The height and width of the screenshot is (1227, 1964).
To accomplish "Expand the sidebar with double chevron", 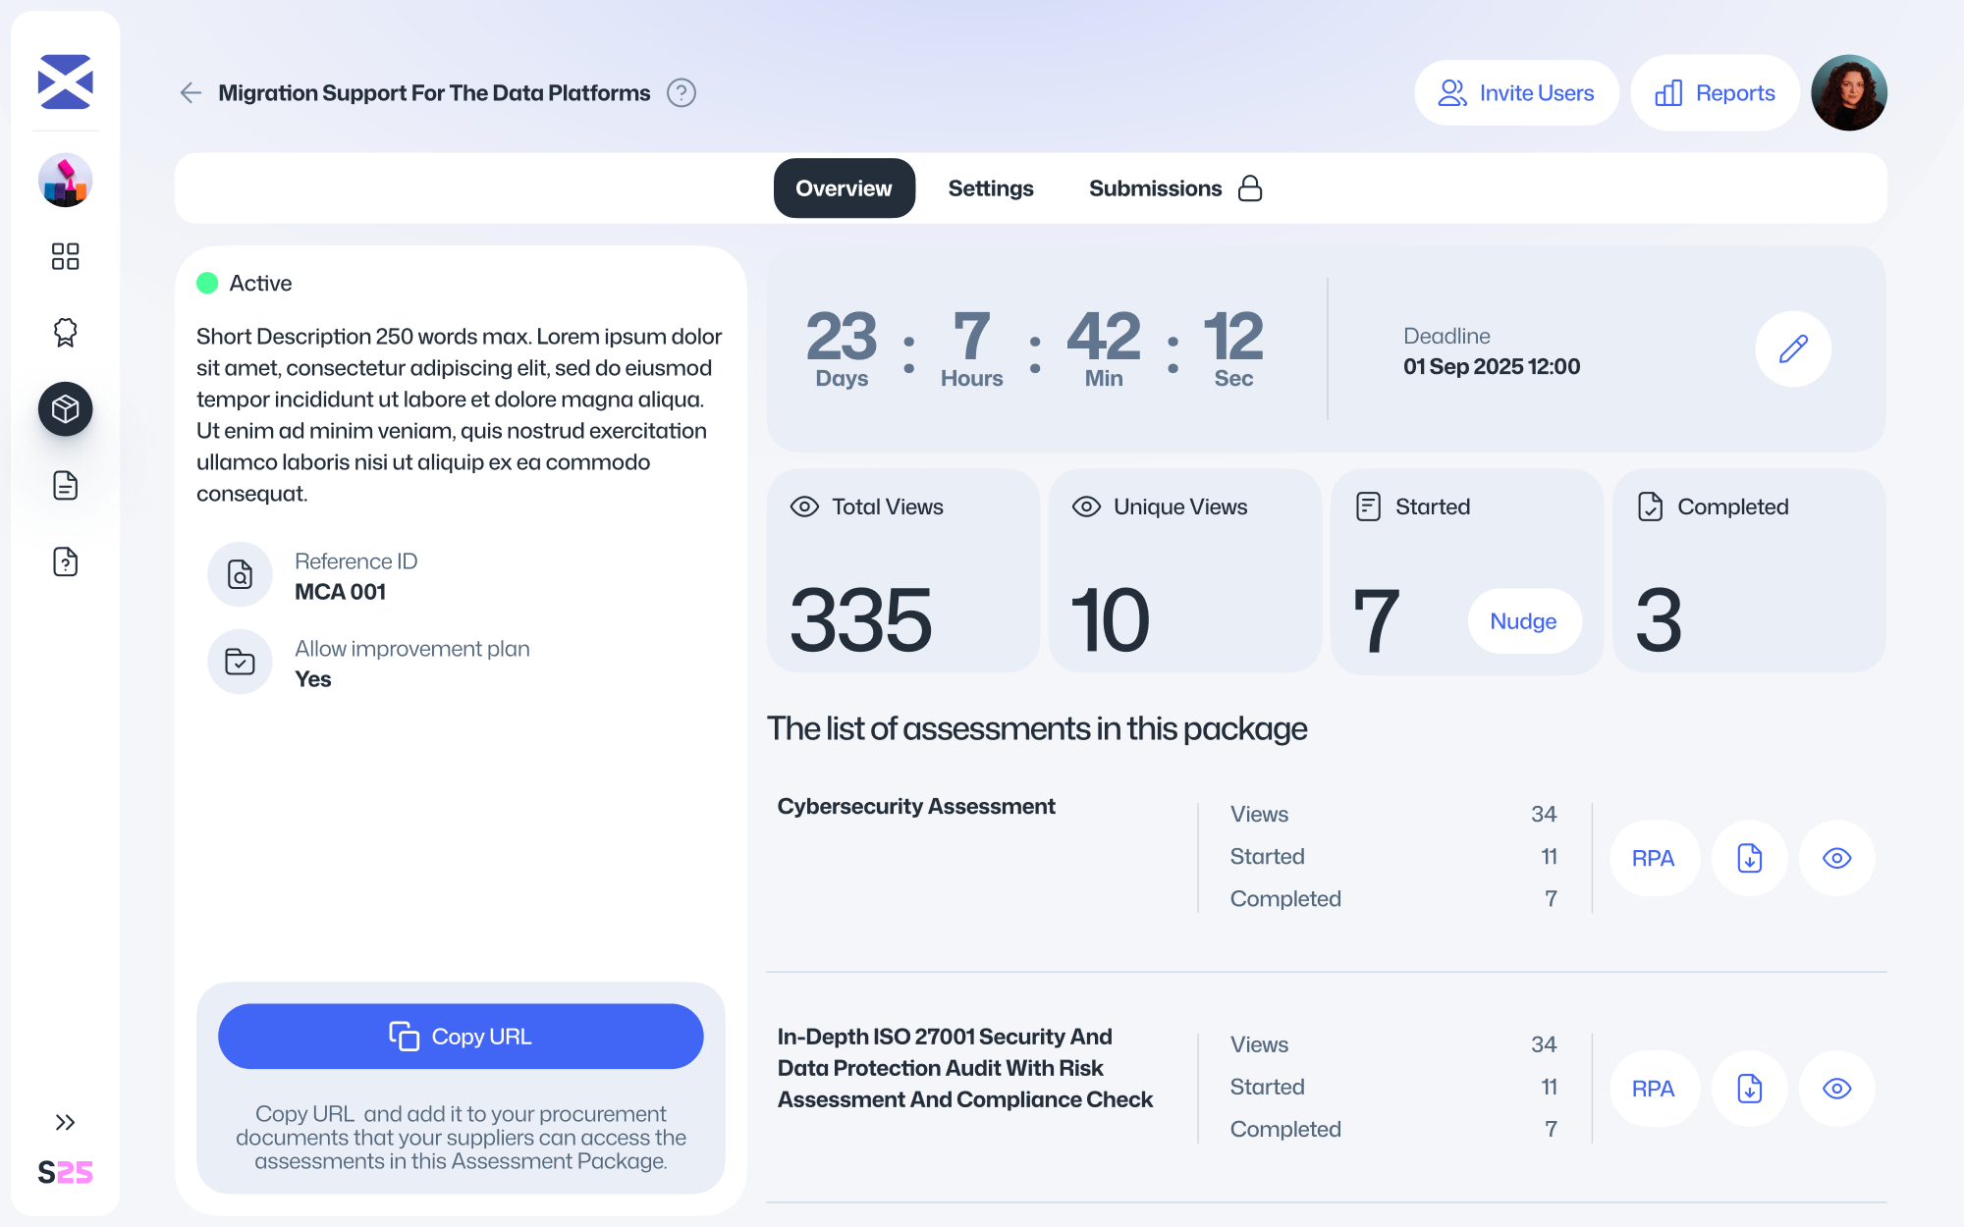I will pos(65,1122).
